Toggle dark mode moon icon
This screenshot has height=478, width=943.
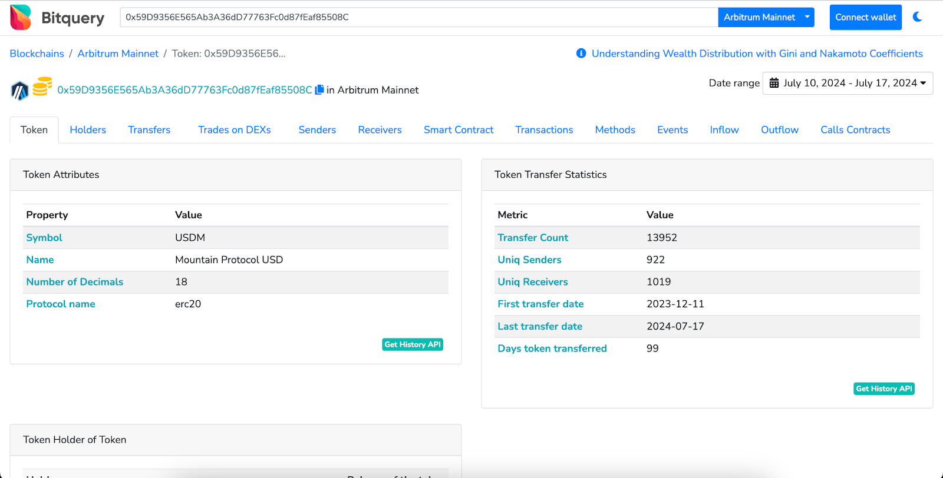(918, 17)
